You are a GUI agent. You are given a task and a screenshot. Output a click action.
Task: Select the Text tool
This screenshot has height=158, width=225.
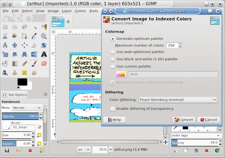(x=44, y=54)
